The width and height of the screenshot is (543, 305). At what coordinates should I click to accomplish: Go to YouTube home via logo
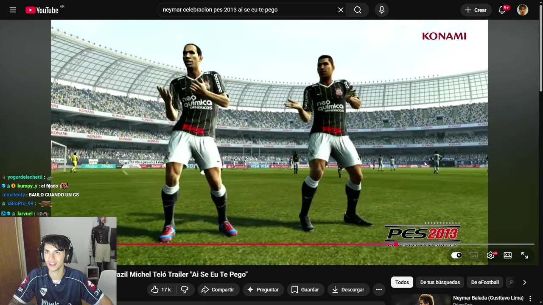click(x=42, y=10)
